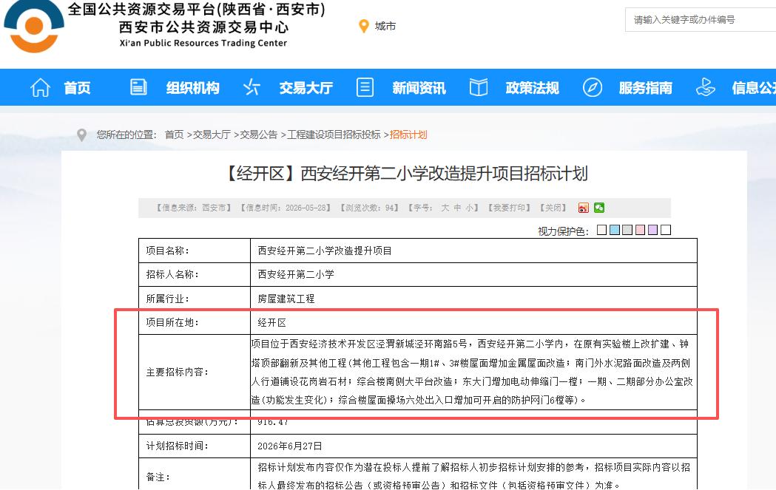Viewport: 776px width, 490px height.
Task: Click the orange location pin beside 城市
Action: 364,26
